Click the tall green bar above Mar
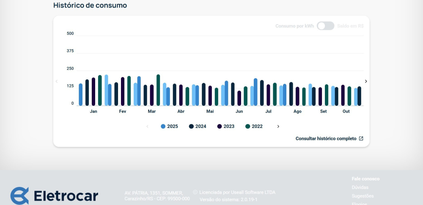 point(158,90)
